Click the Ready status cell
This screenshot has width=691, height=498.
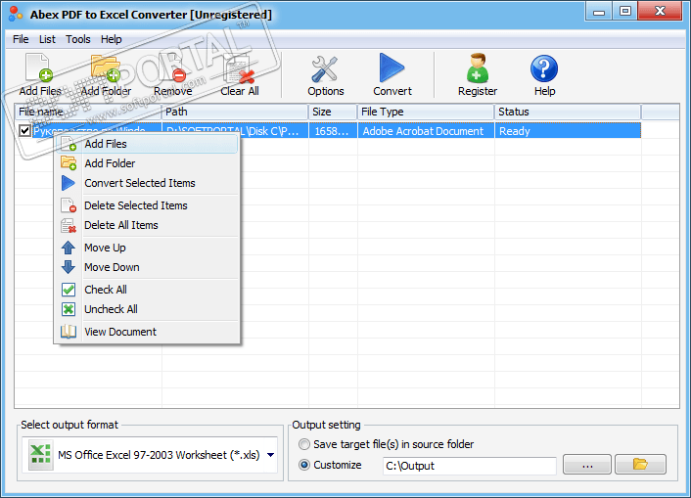tap(568, 131)
